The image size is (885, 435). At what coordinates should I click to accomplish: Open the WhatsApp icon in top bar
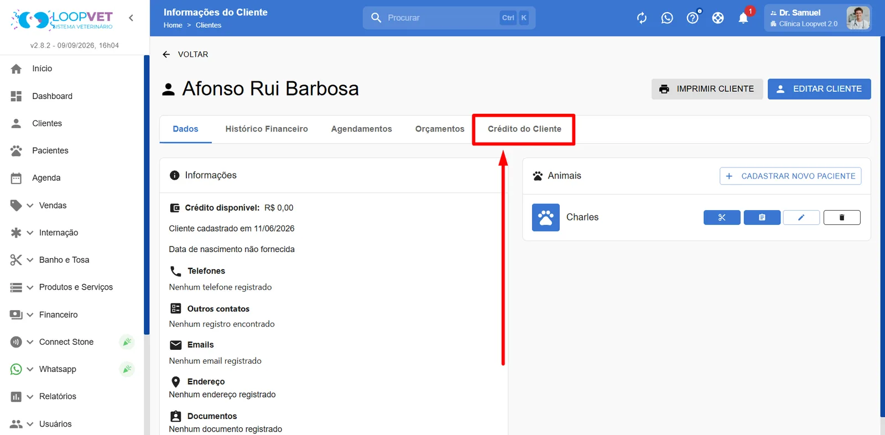click(x=667, y=18)
